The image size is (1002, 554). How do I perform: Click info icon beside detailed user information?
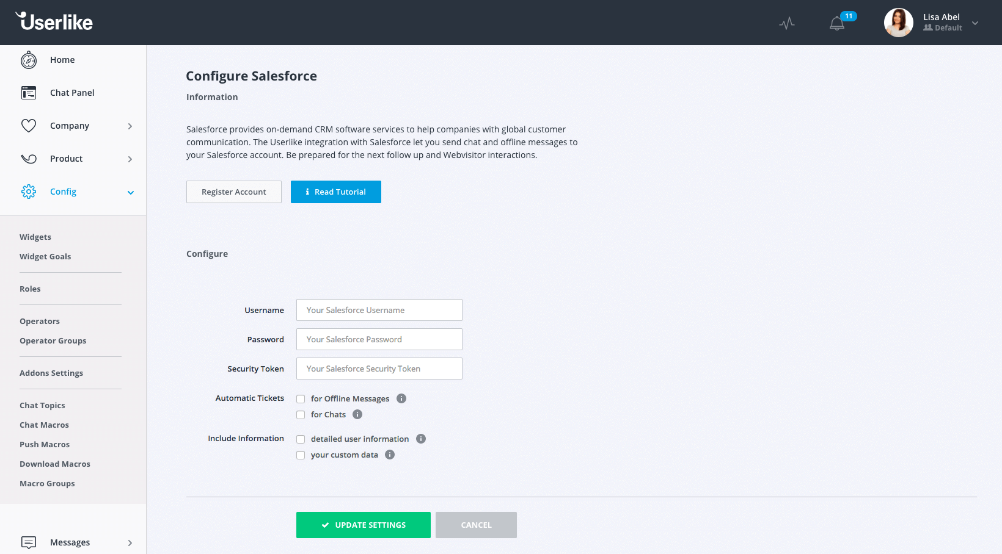(421, 439)
